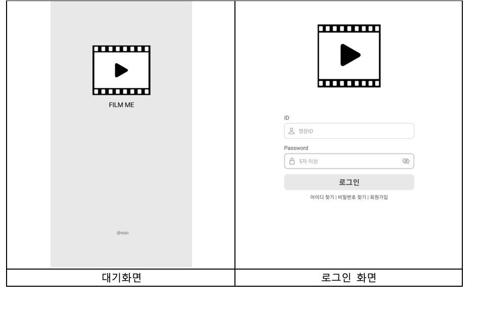This screenshot has height=313, width=480.
Task: Open the 비밀번호 찾기 link
Action: [352, 197]
